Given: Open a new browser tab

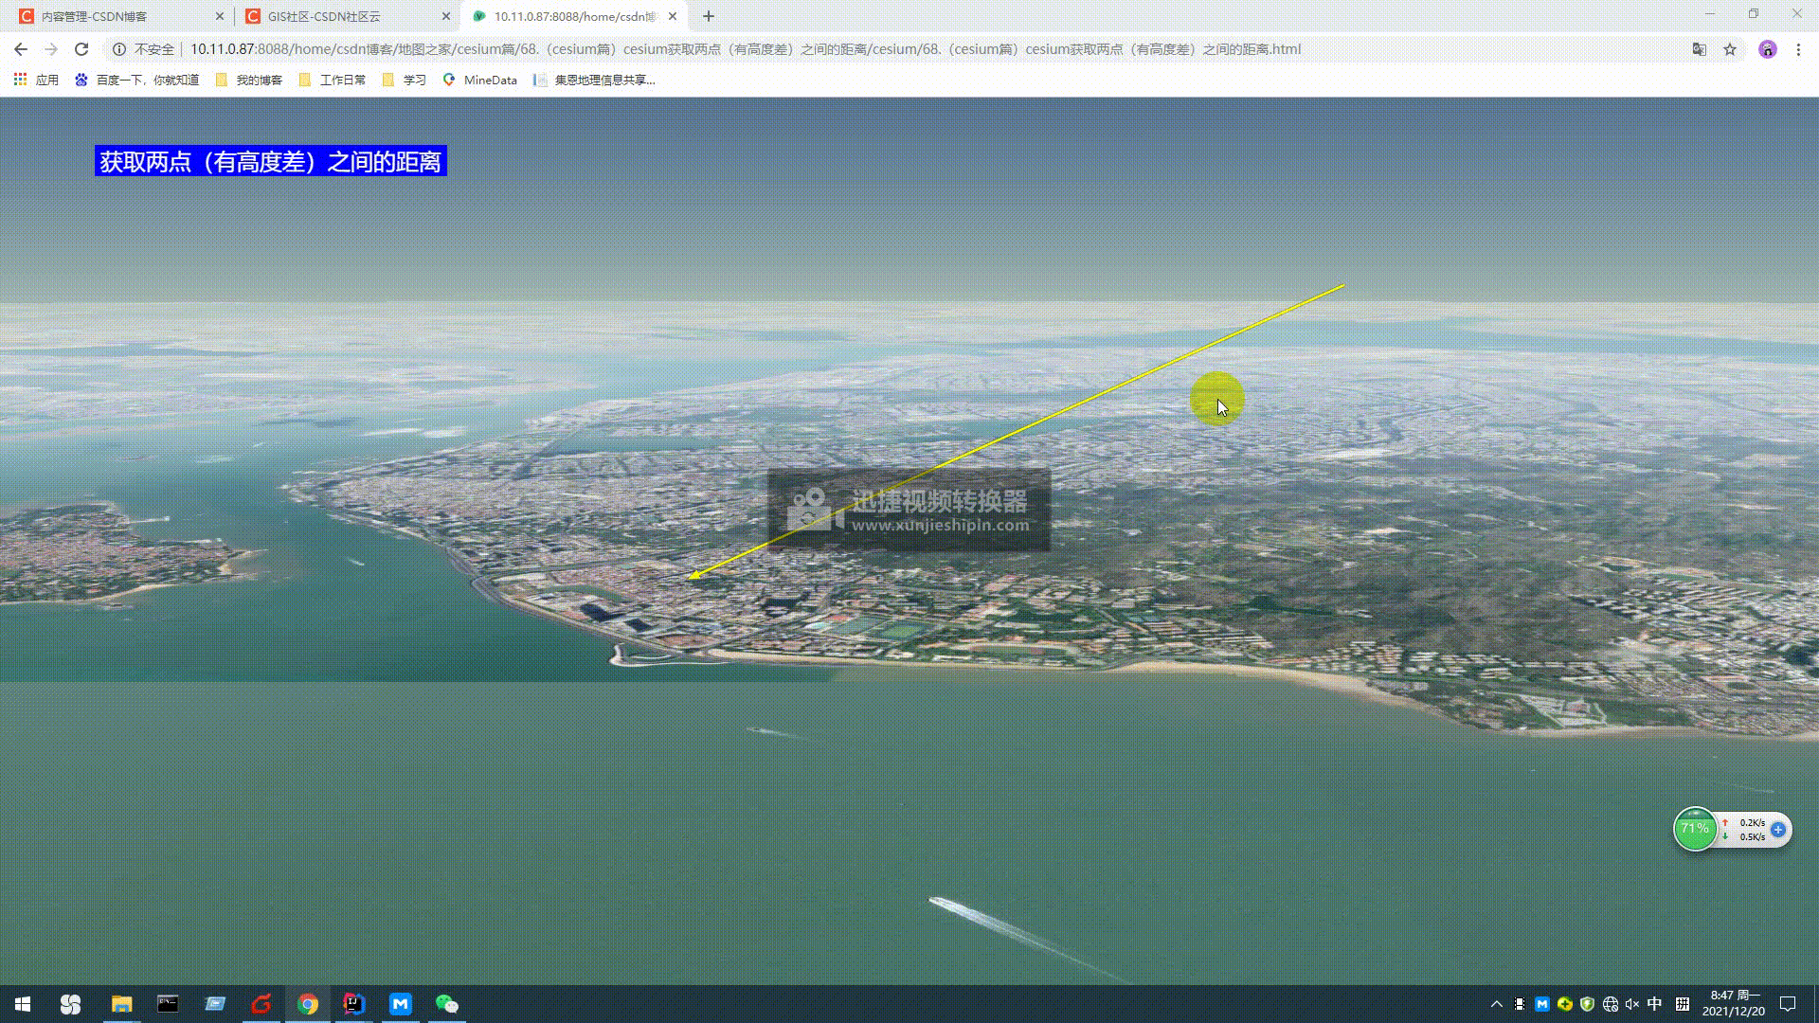Looking at the screenshot, I should pos(709,16).
